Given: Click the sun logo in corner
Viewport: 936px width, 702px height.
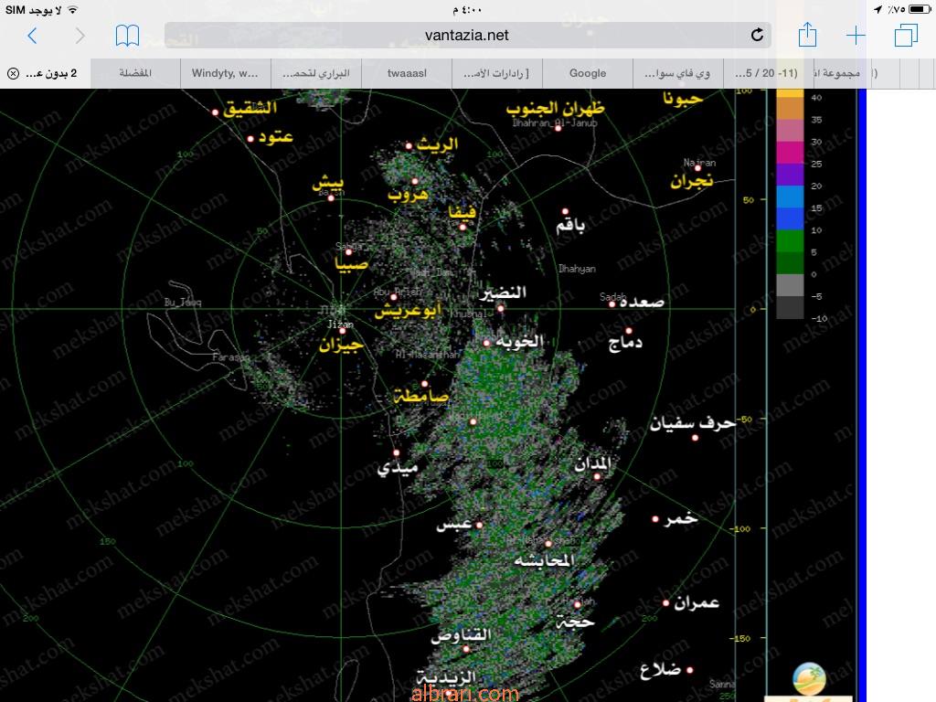Looking at the screenshot, I should (809, 680).
